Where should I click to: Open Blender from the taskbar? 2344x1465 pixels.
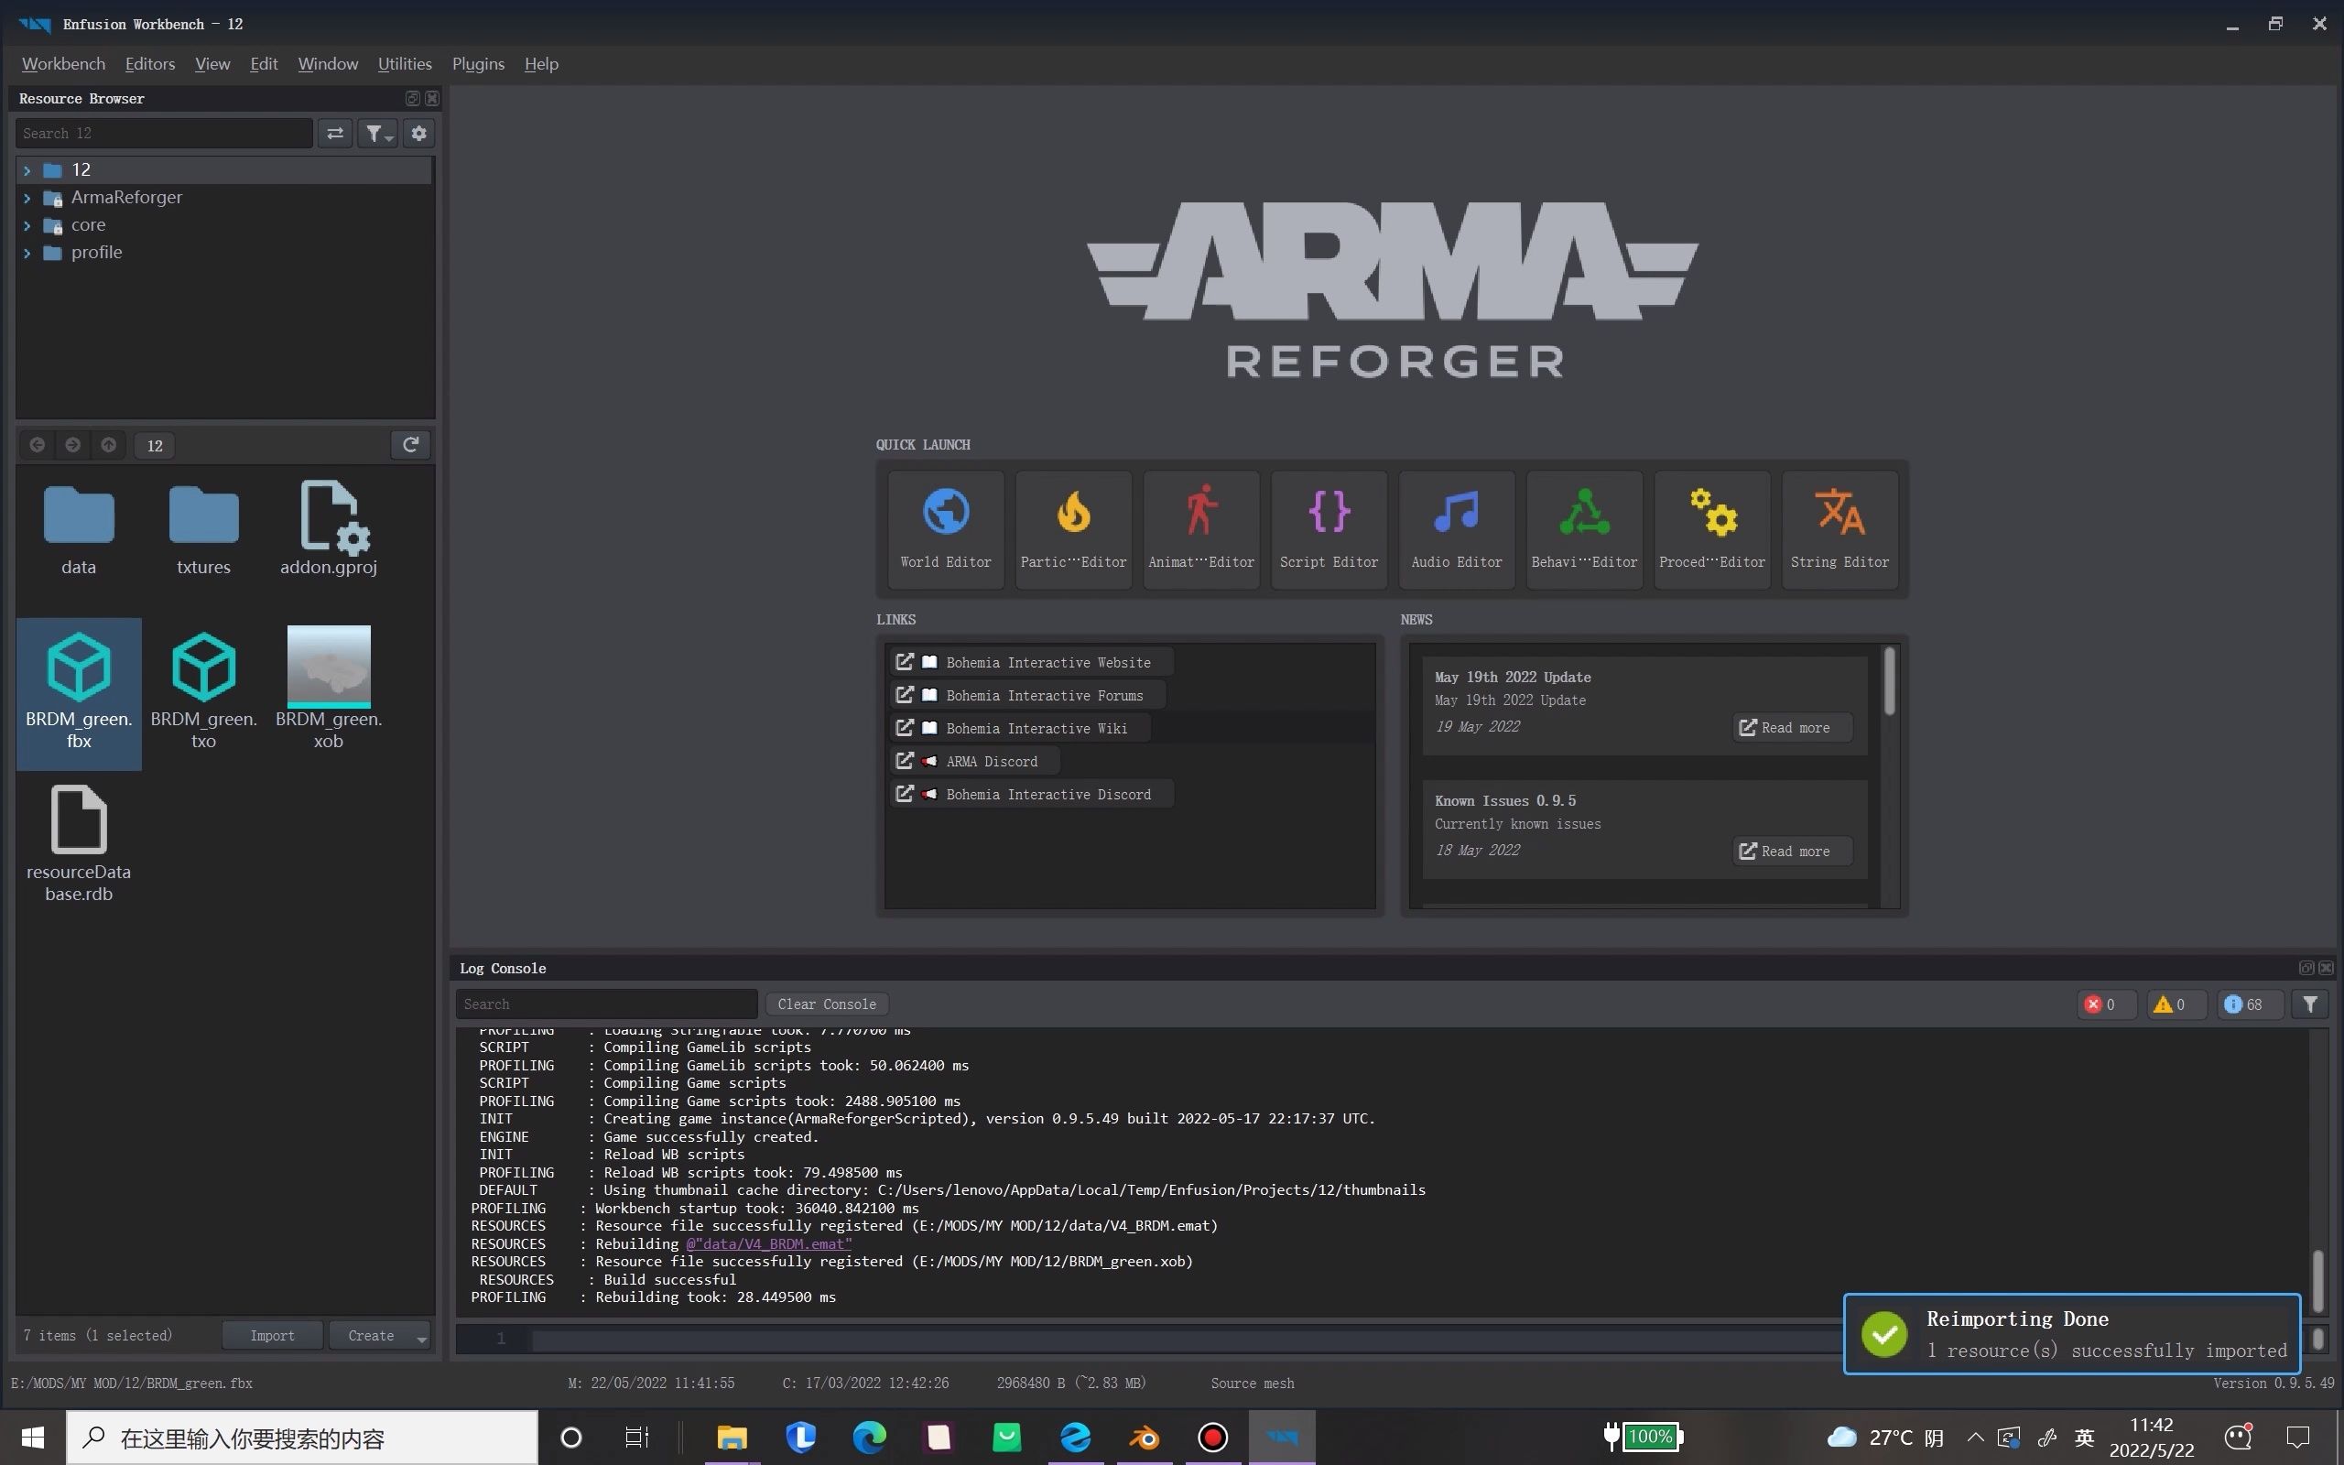pos(1144,1437)
